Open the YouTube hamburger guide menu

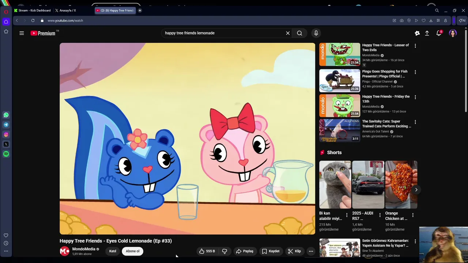22,33
